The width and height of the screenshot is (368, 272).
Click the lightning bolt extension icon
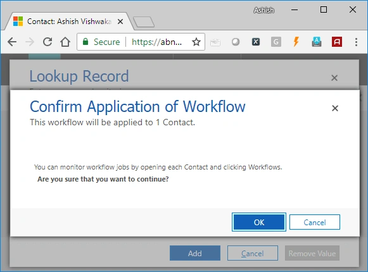pyautogui.click(x=296, y=42)
